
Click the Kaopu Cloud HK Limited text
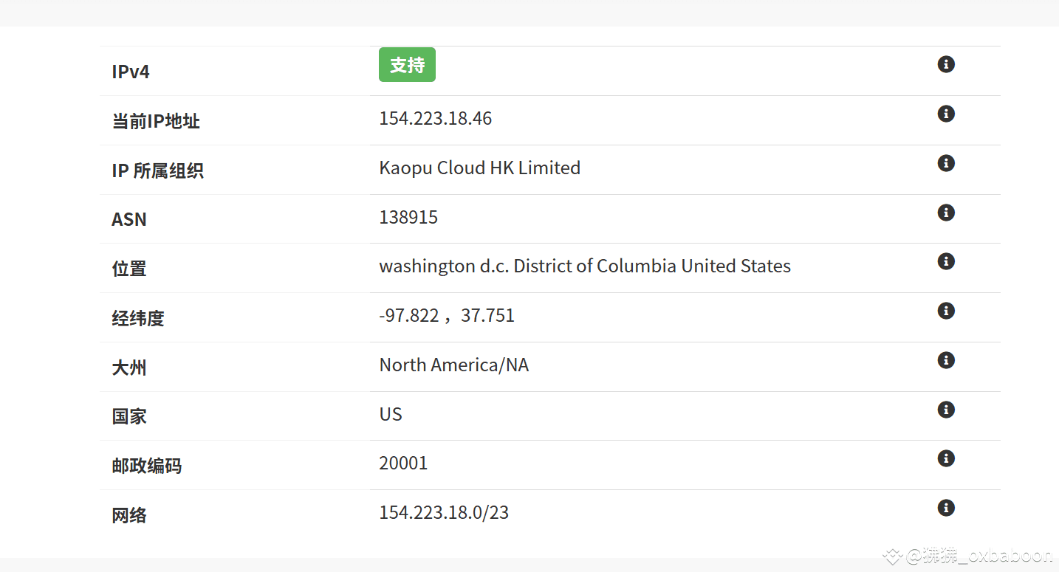click(x=480, y=168)
